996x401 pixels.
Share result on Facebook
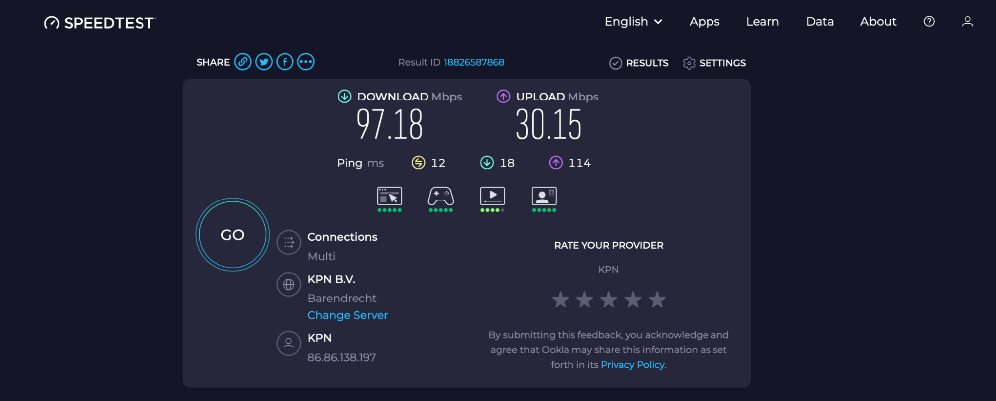tap(285, 62)
